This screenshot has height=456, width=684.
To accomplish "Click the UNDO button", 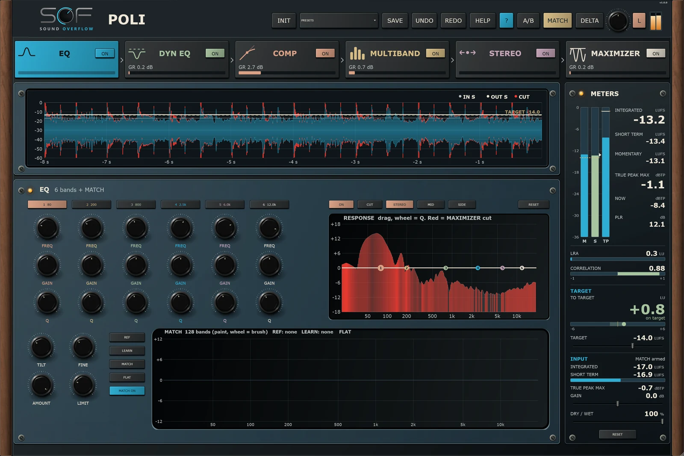I will (424, 21).
